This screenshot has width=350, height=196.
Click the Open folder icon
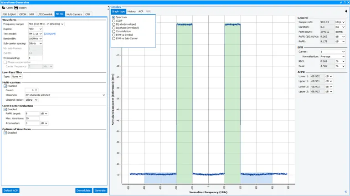4,8
